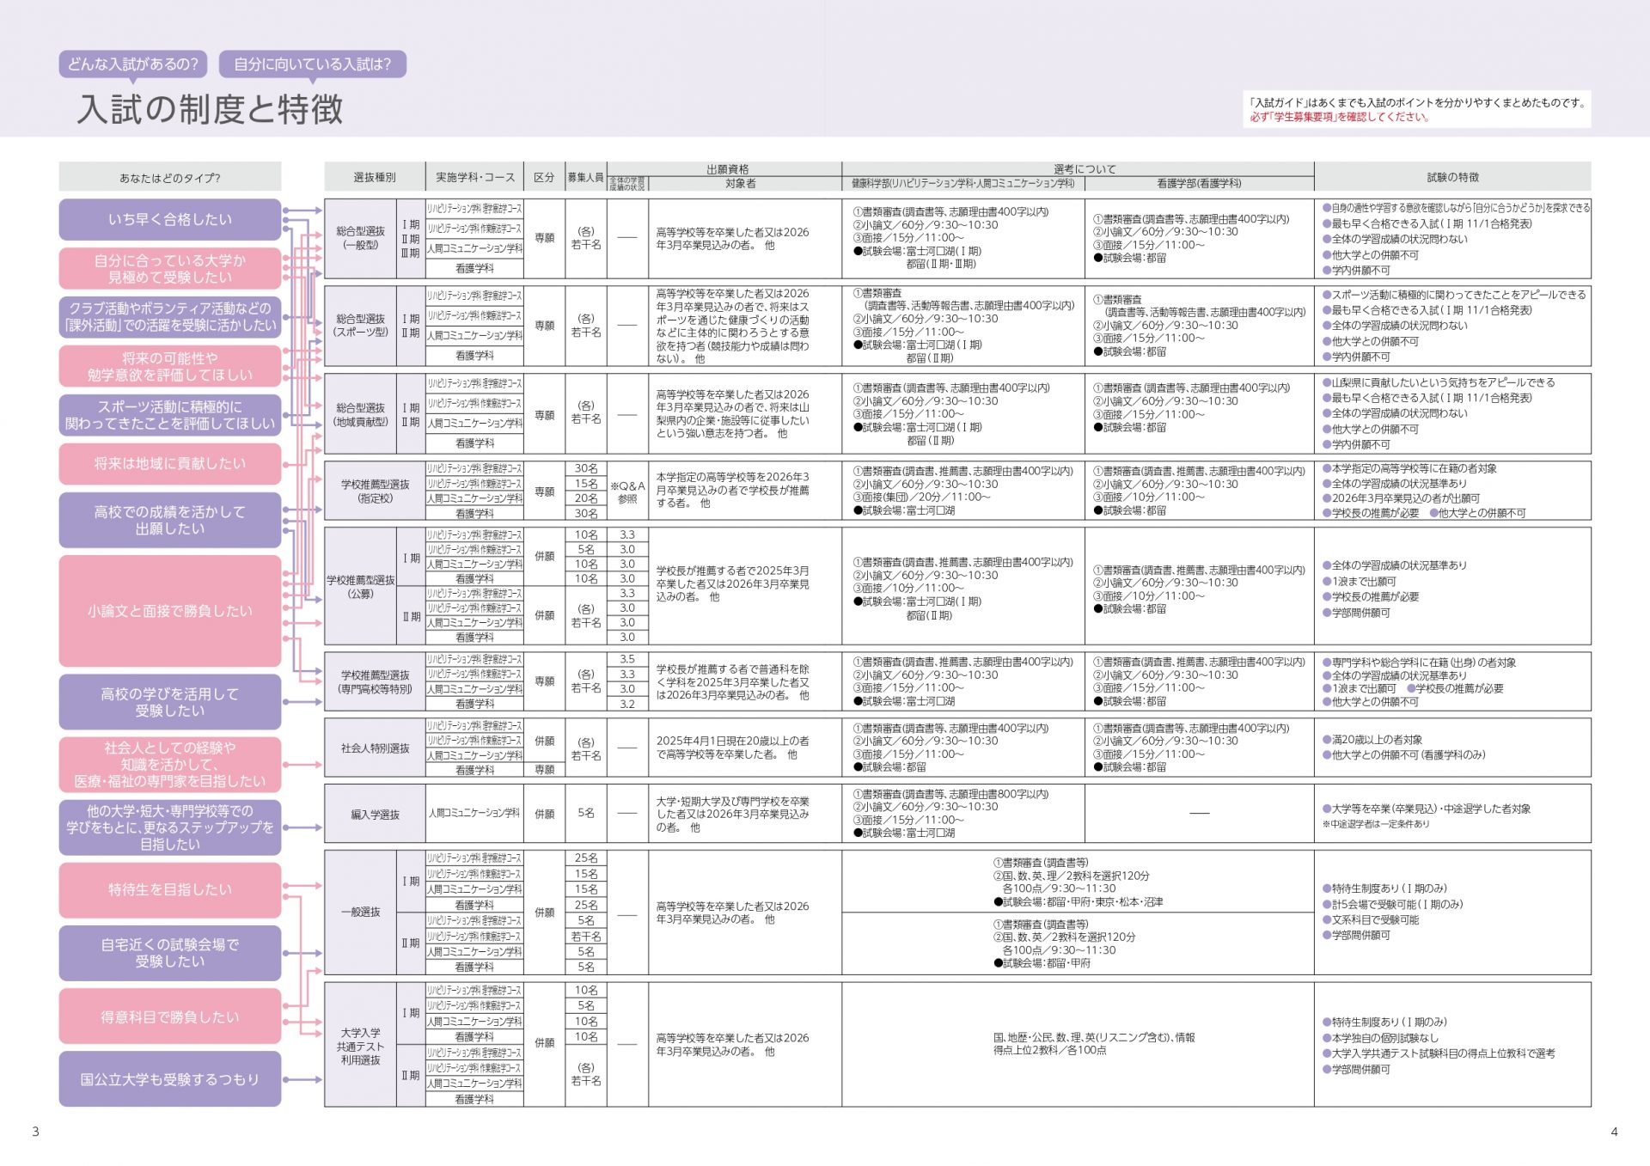Select the '特待生を目指したい' type box
Screen dimensions: 1650x1166
pos(170,890)
